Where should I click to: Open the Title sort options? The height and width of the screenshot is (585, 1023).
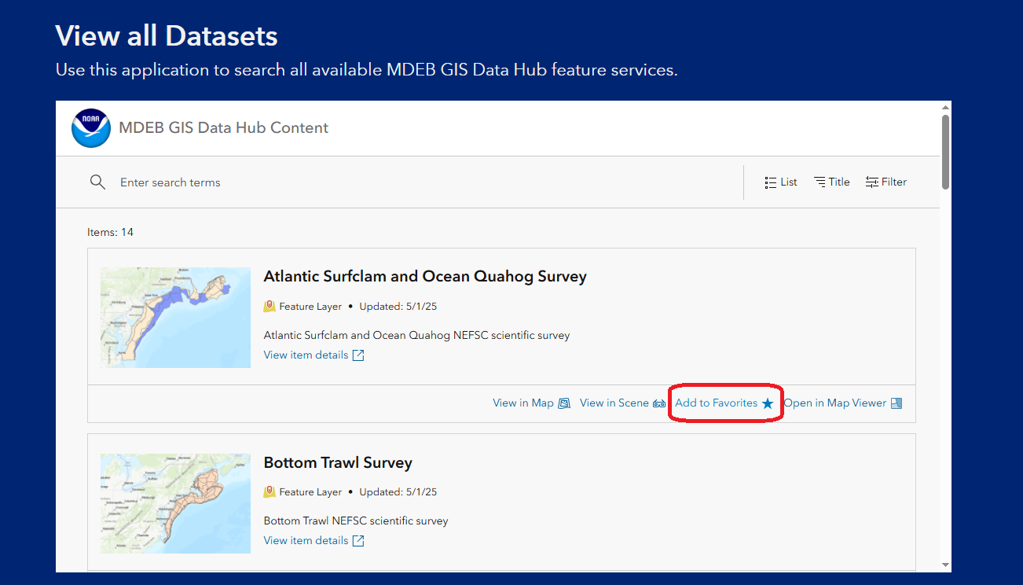832,182
